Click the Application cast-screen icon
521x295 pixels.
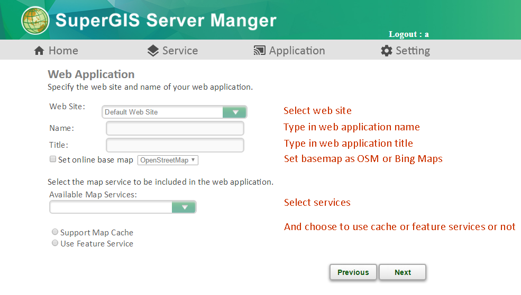260,50
